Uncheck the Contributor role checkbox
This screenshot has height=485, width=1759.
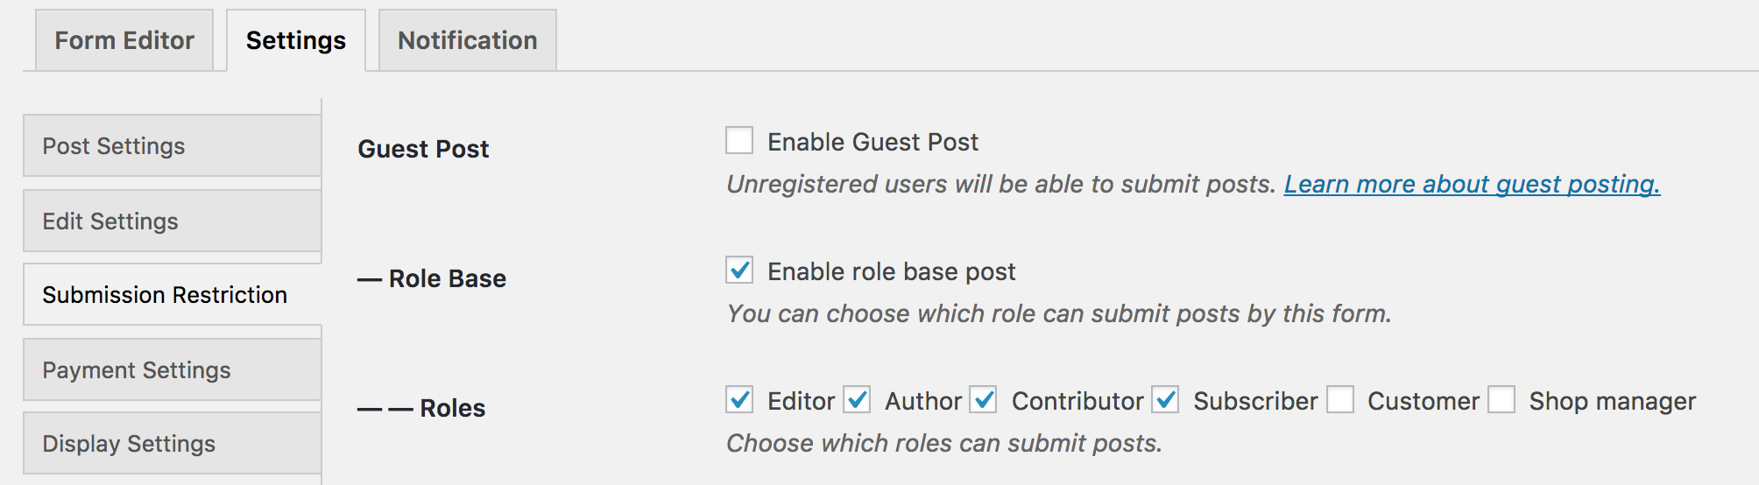(984, 399)
